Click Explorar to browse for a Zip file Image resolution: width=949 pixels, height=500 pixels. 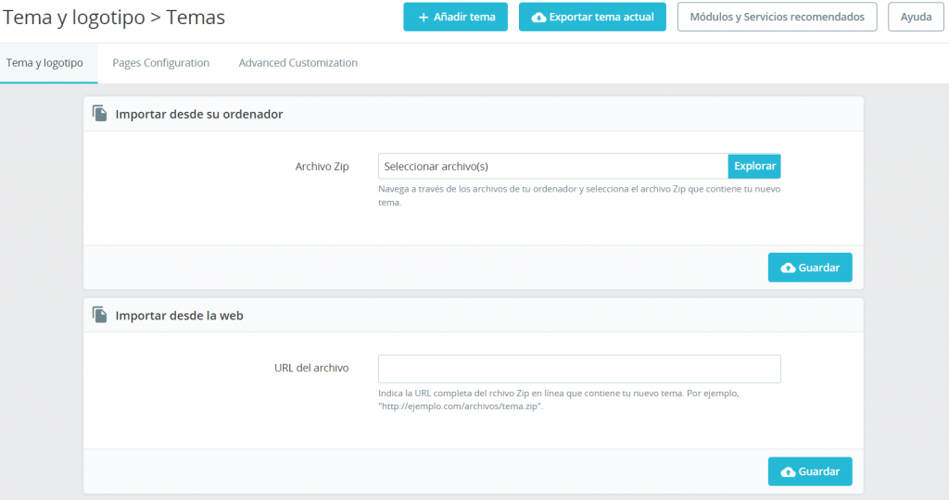click(754, 166)
